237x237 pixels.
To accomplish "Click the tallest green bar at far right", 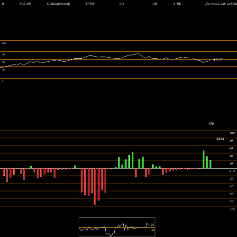I will [204, 159].
